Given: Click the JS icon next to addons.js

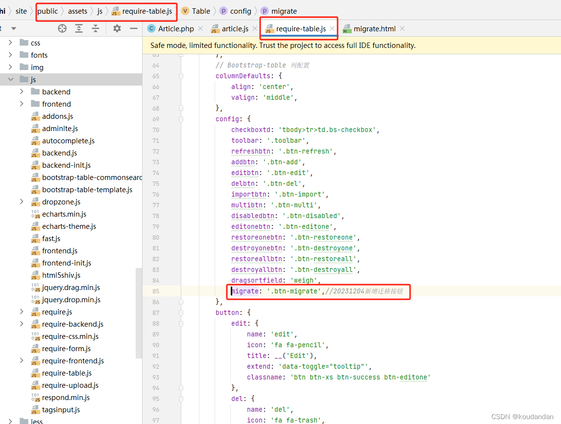Looking at the screenshot, I should (x=35, y=116).
